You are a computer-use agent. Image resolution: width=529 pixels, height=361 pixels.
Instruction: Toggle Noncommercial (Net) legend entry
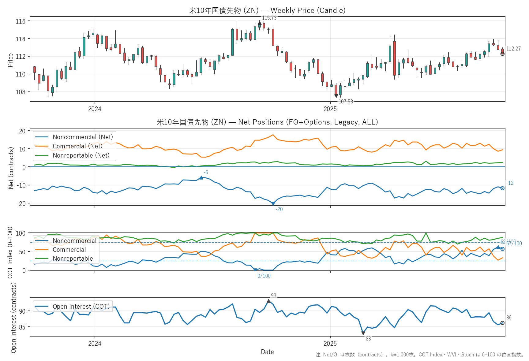point(83,137)
